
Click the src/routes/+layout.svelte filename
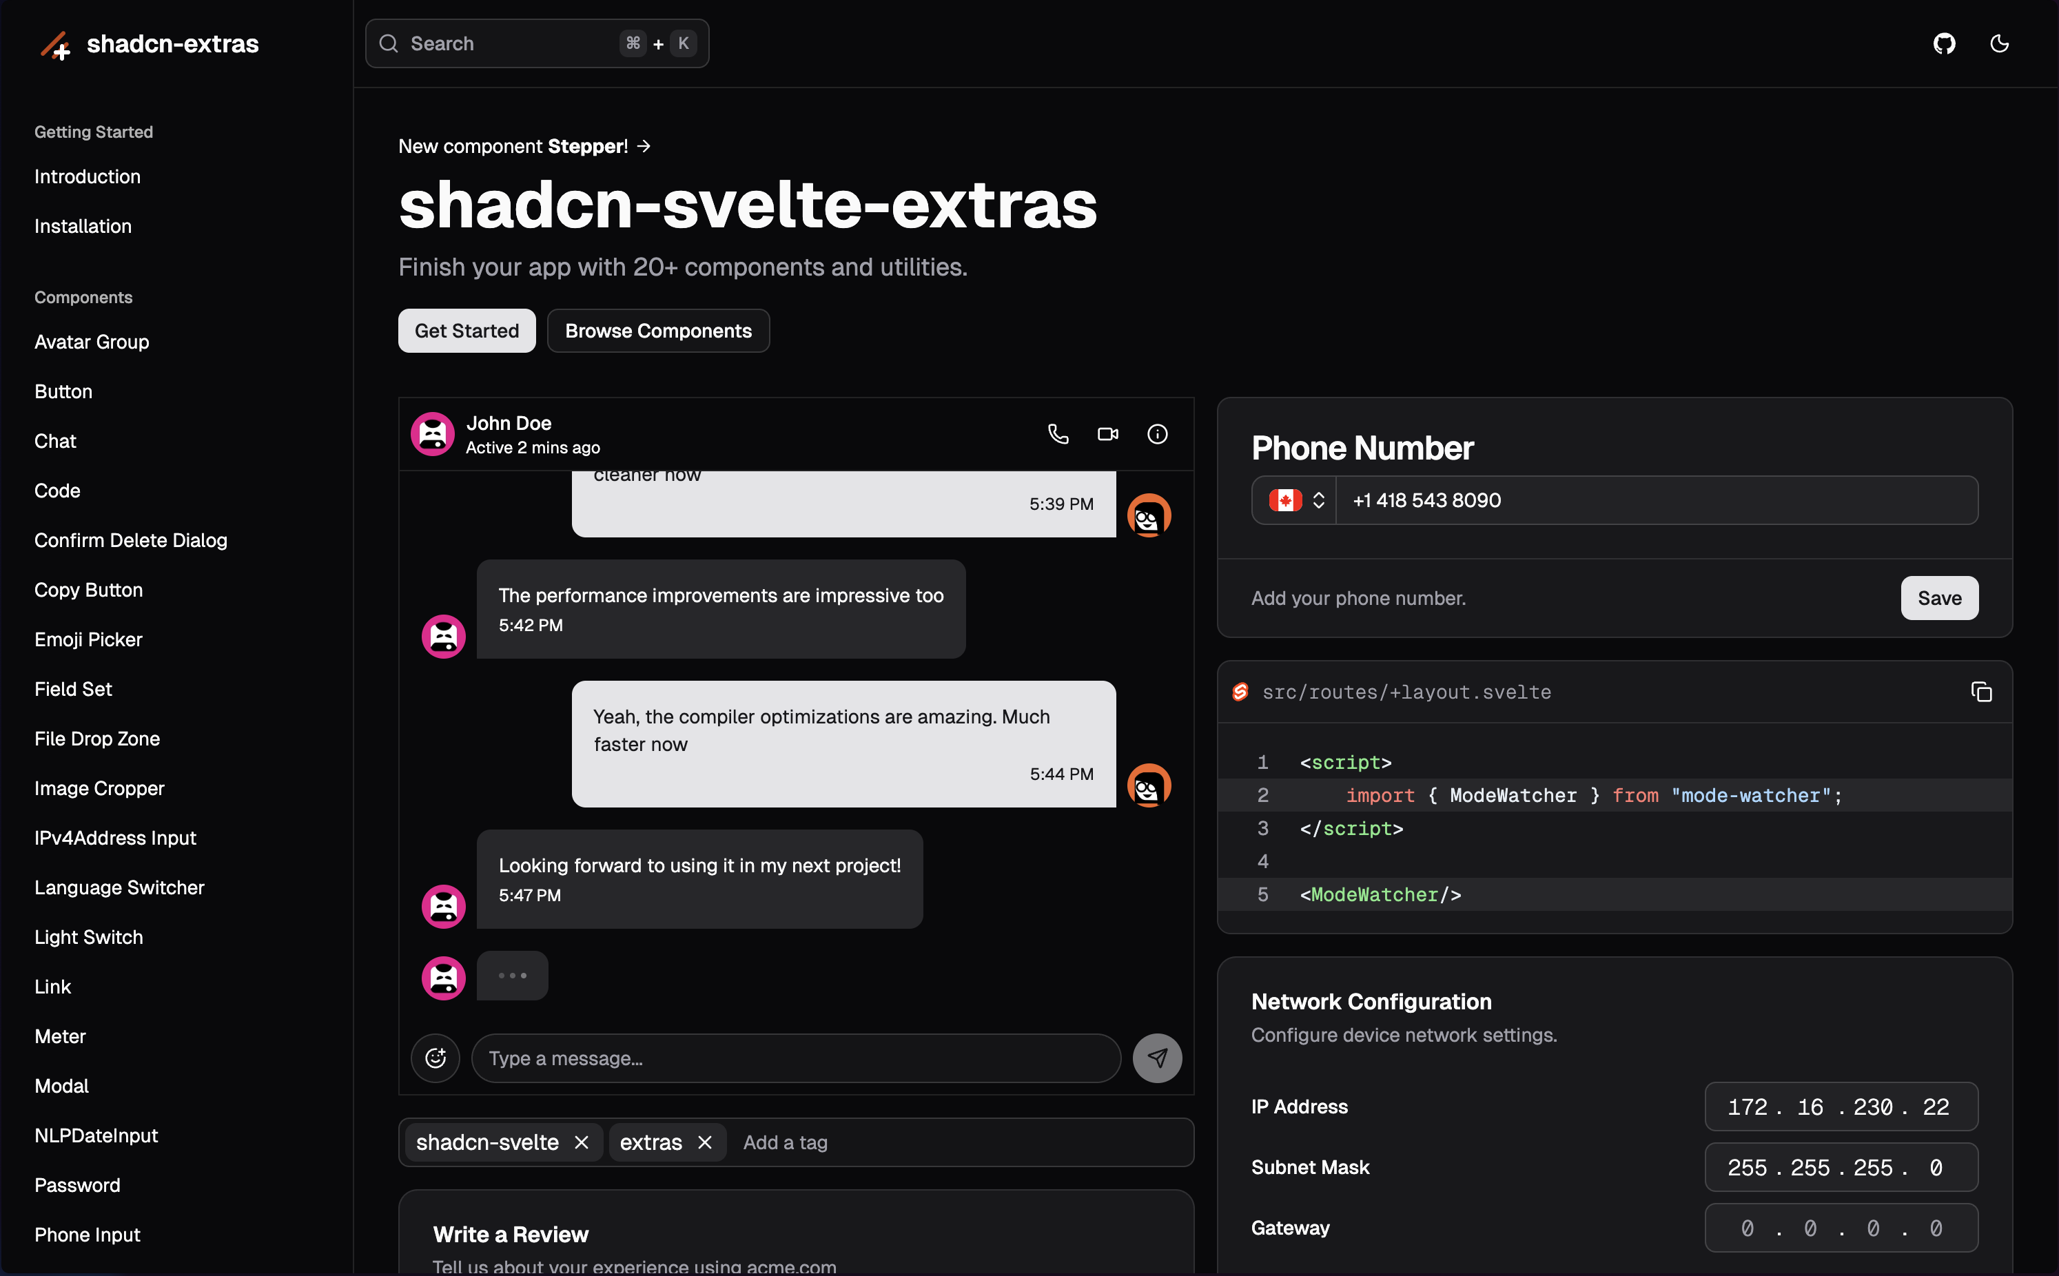pos(1406,692)
